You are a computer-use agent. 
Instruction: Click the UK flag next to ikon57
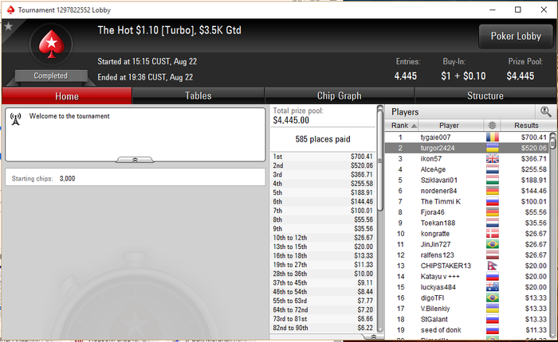point(492,158)
